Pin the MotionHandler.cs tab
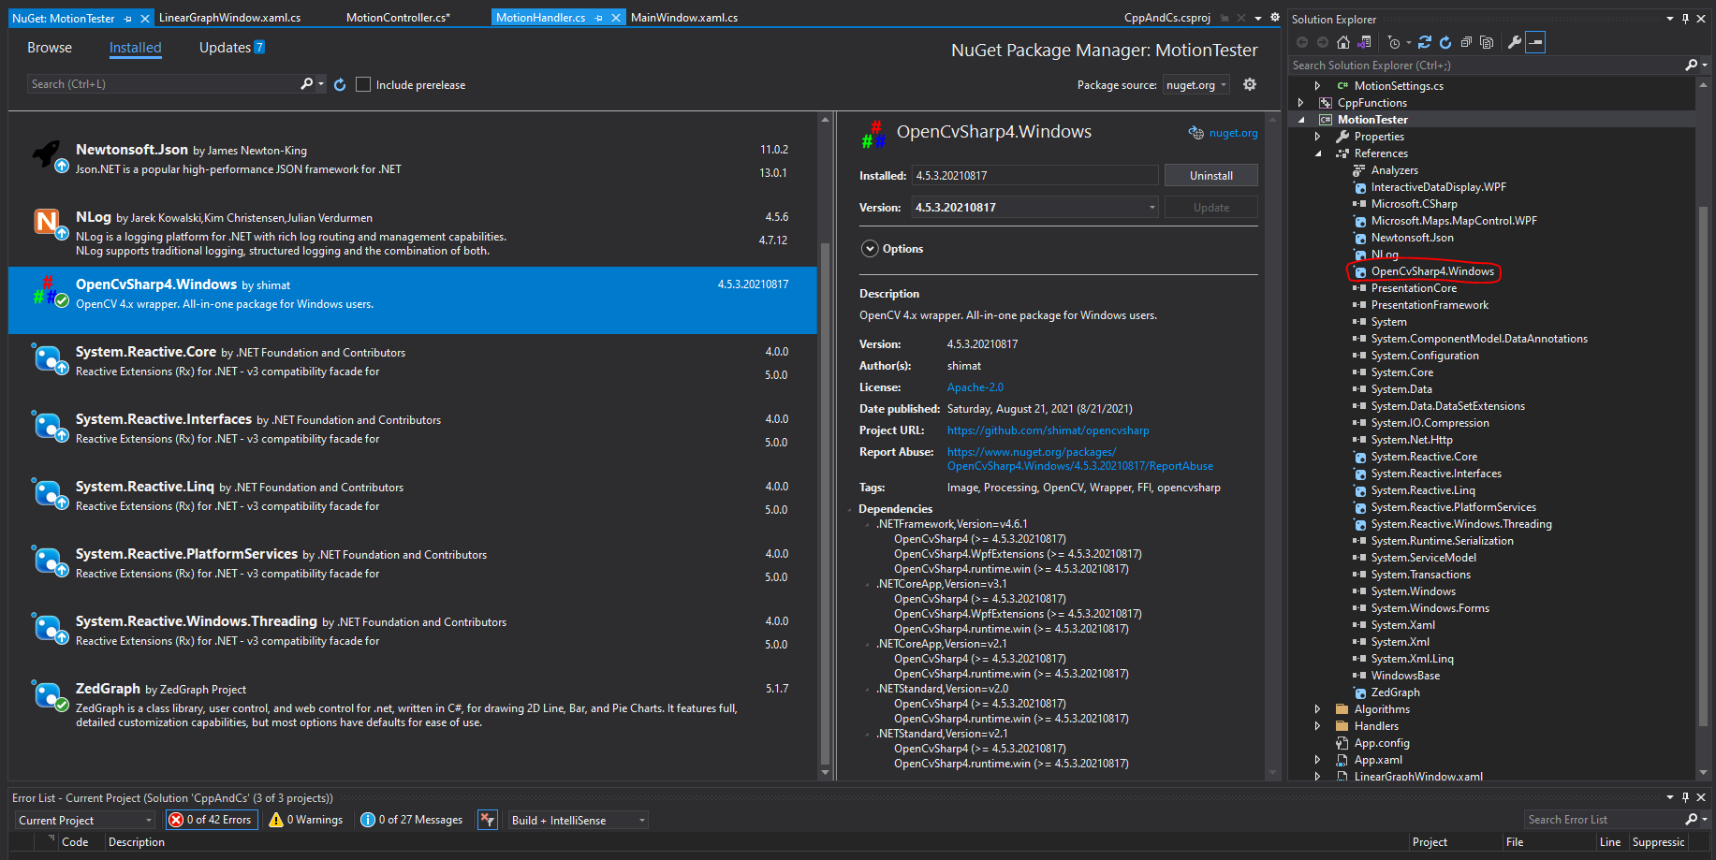 pos(599,18)
